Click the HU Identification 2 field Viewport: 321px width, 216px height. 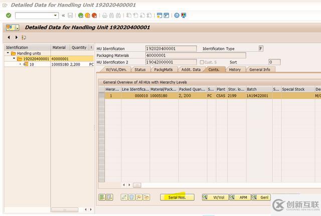click(171, 62)
